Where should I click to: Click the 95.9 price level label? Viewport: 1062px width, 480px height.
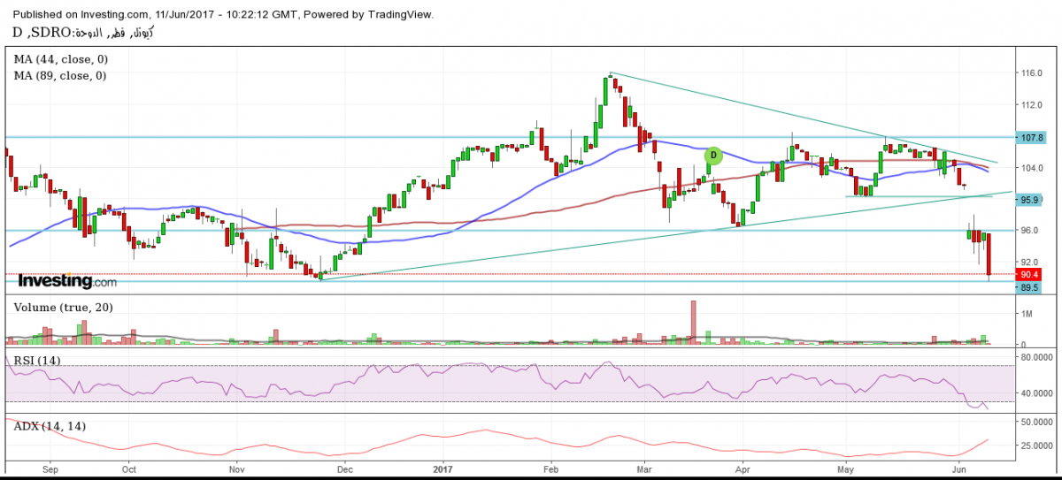tap(1029, 200)
